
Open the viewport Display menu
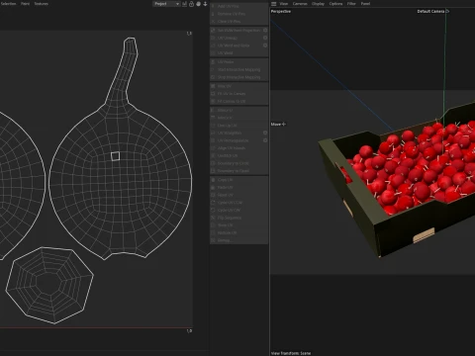(318, 4)
